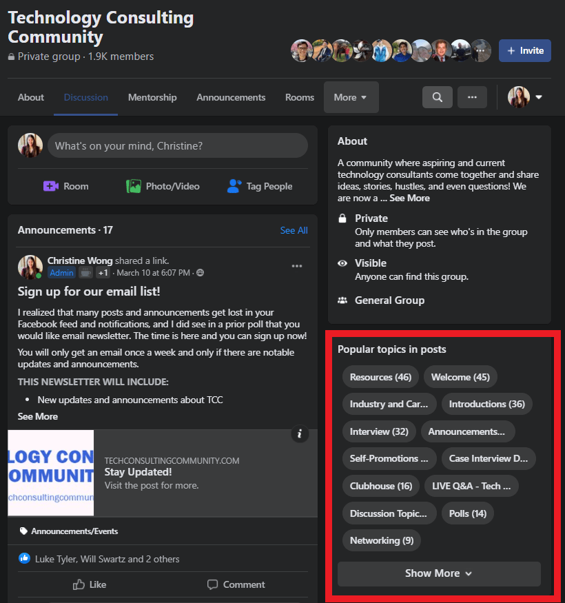Click the Photo/Video icon
This screenshot has width=565, height=603.
[134, 186]
